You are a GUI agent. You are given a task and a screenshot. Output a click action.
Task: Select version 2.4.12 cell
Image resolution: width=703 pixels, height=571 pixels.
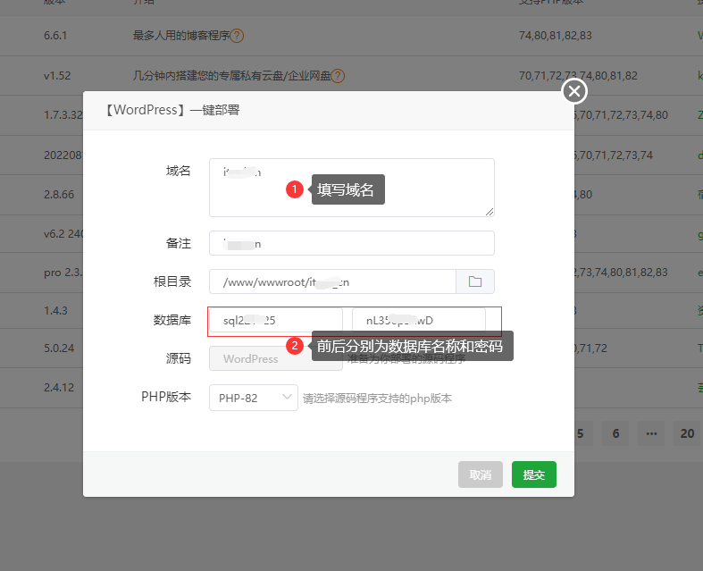coord(59,388)
